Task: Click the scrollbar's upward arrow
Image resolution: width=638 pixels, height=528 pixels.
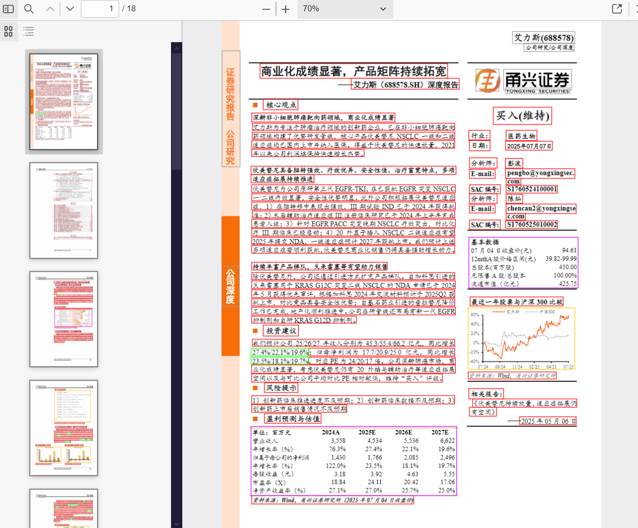Action: (176, 48)
